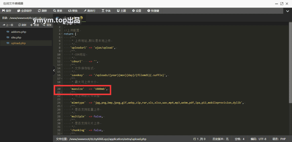The width and height of the screenshot is (292, 142).
Task: Maximize the editor window
Action: 282,3
